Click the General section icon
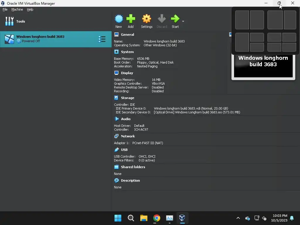Screen dimensions: 300x225 pos(116,35)
